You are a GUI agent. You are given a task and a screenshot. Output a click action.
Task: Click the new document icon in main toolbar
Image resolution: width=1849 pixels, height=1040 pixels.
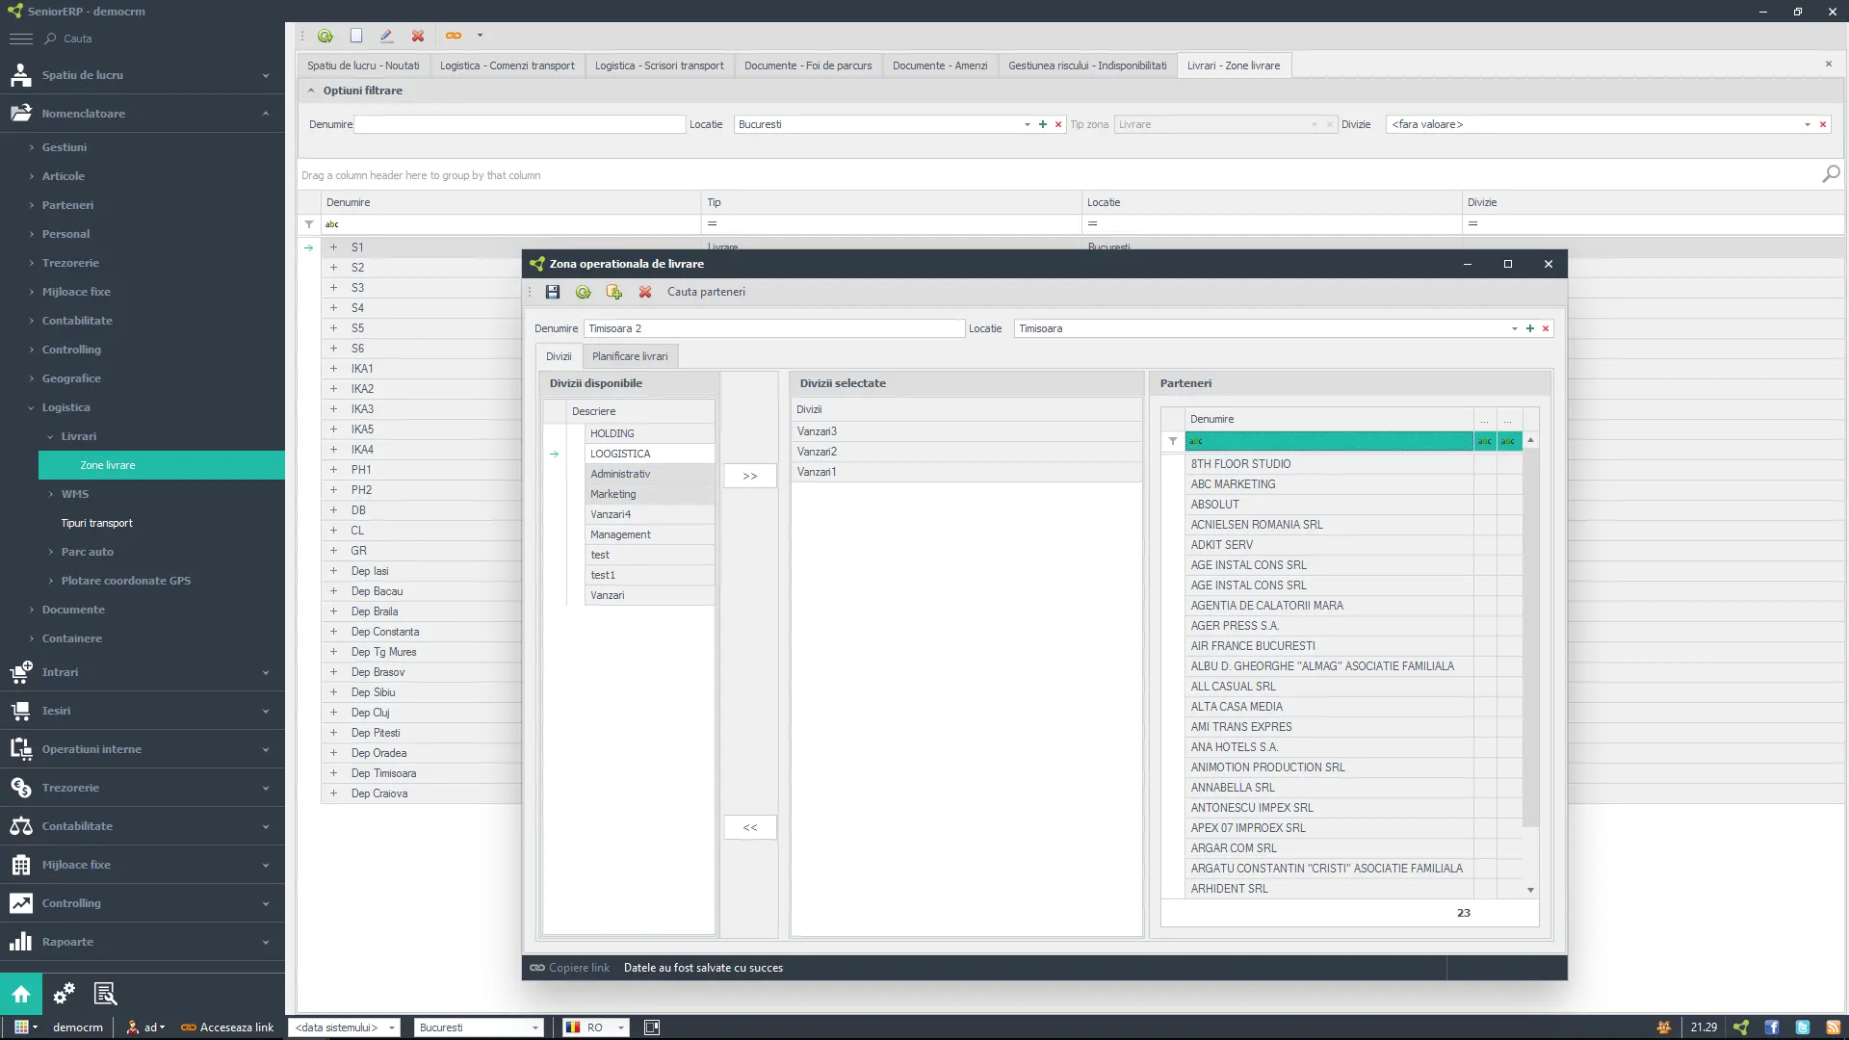point(356,36)
